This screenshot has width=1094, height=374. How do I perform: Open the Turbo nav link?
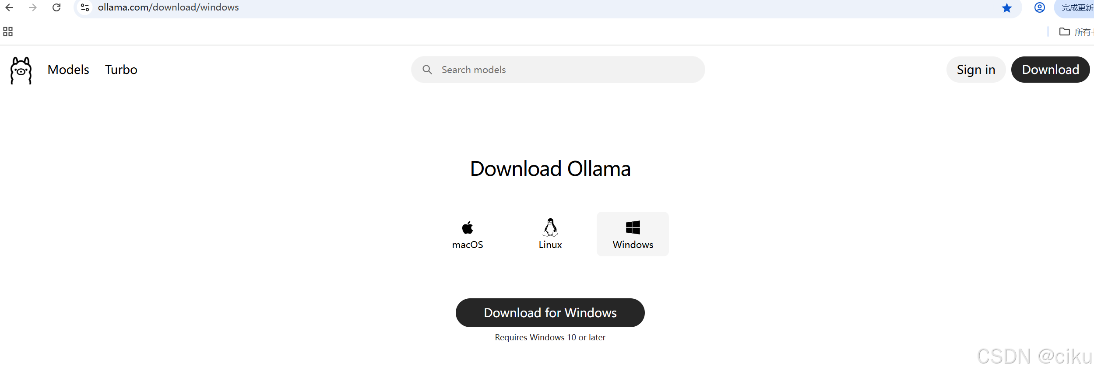[x=121, y=70]
